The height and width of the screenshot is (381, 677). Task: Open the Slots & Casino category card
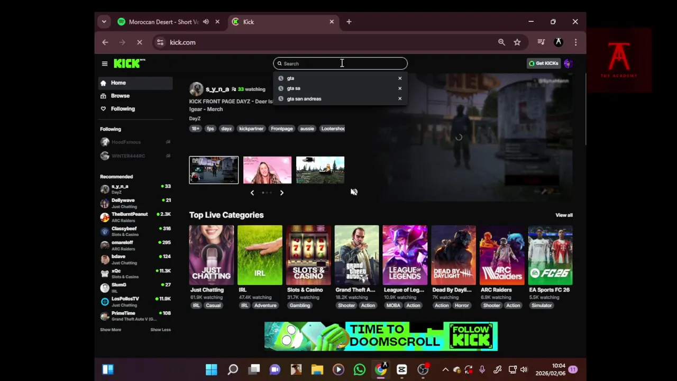(x=308, y=255)
